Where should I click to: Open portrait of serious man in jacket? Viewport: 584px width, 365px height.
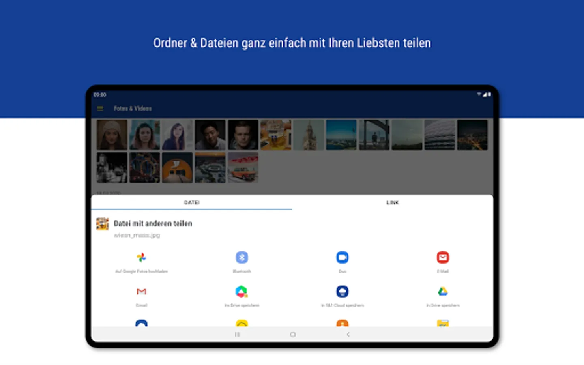pyautogui.click(x=243, y=135)
